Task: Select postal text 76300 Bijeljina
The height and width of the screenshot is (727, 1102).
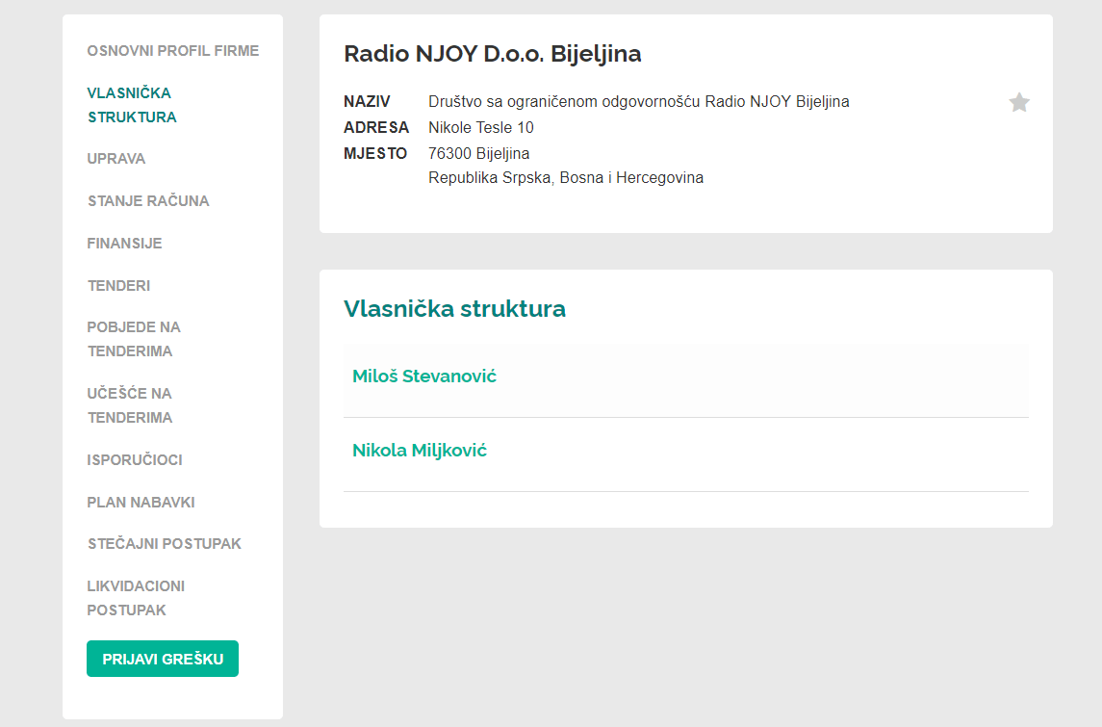Action: pos(479,153)
